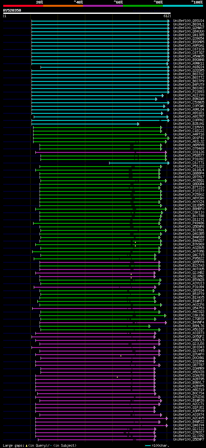Select the UniRef100_A9PGA1 label
The image size is (206, 448).
click(189, 45)
